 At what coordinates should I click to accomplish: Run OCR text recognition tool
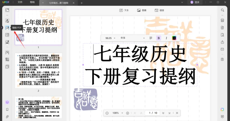(x=222, y=20)
